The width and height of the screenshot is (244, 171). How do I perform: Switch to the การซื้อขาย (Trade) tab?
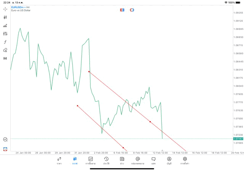point(90,161)
